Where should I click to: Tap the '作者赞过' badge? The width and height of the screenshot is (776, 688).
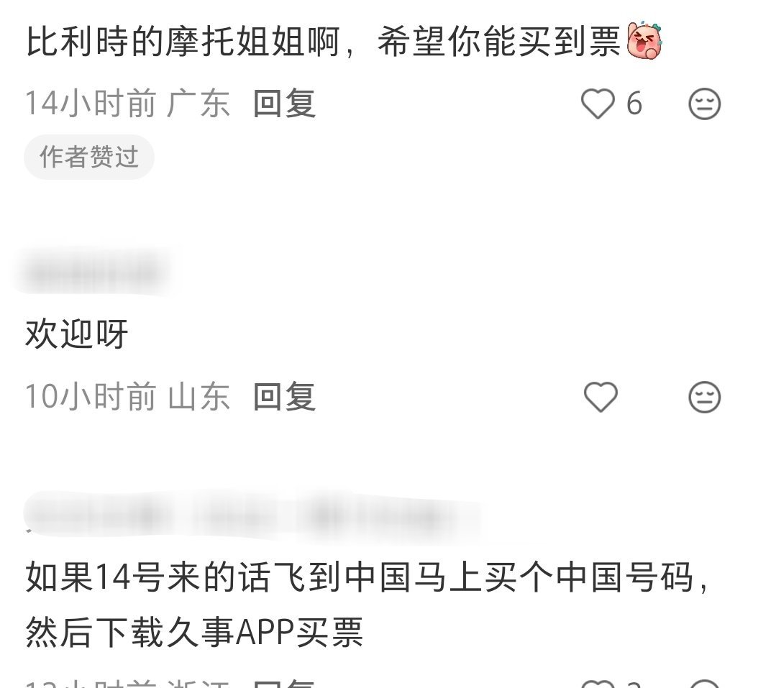(89, 157)
